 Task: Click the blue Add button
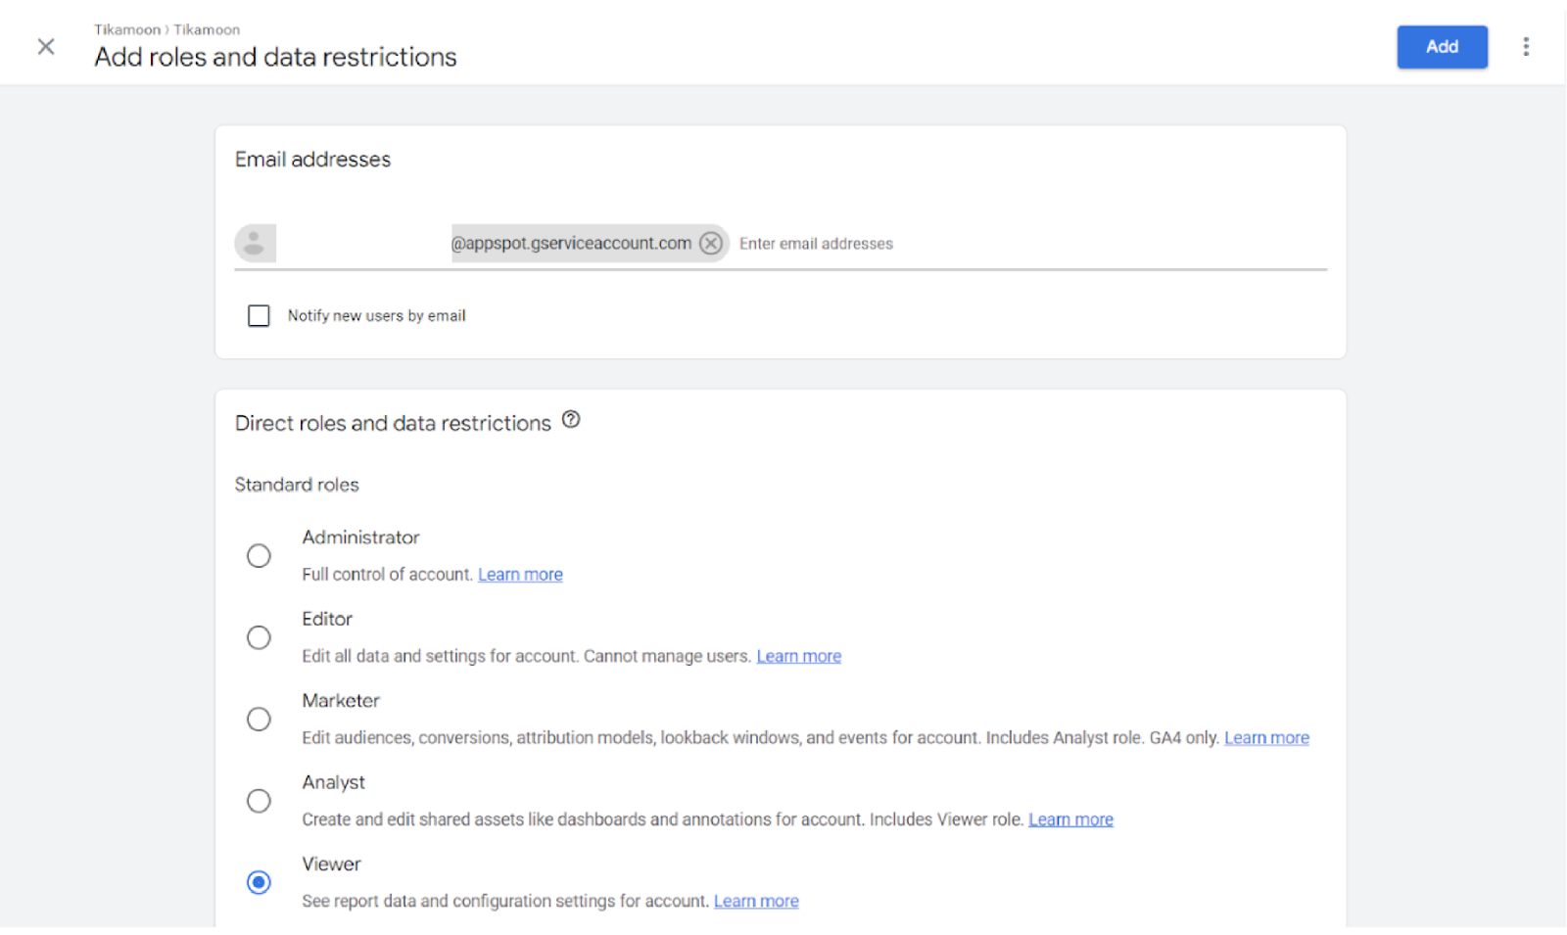point(1442,46)
